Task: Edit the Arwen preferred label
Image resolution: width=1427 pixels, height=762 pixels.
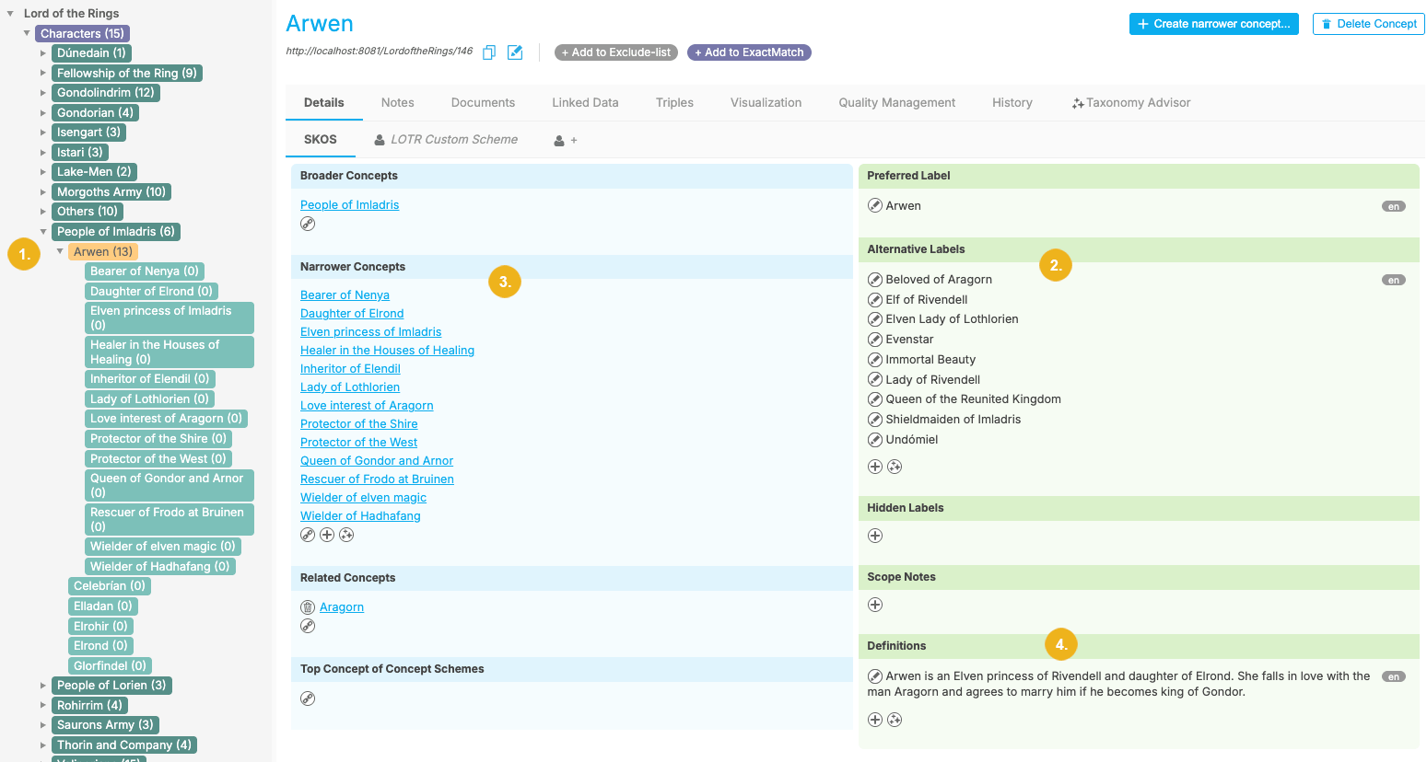Action: point(875,205)
